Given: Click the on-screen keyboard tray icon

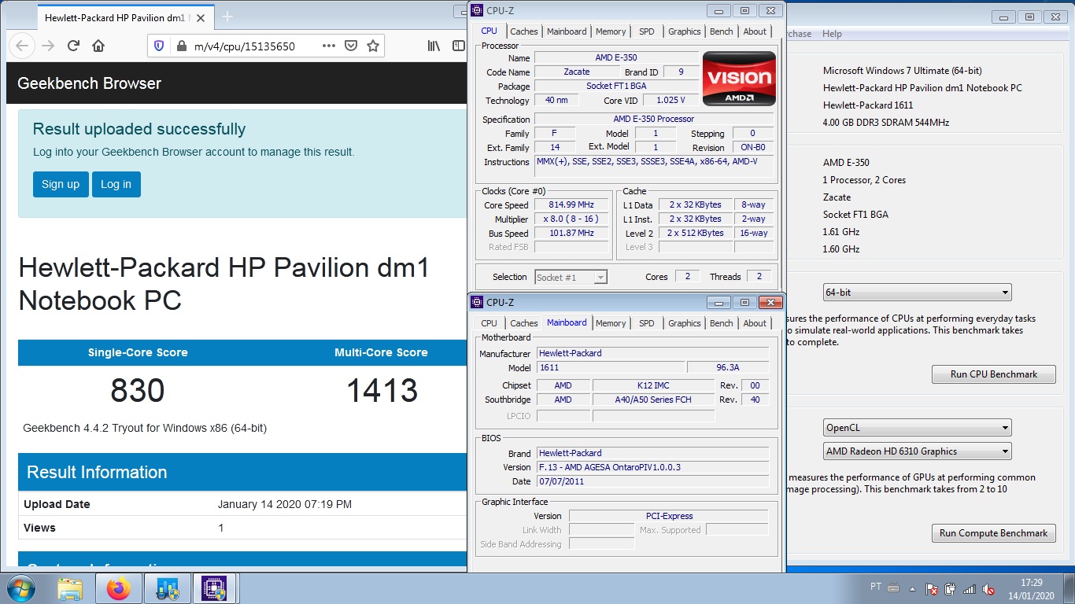Looking at the screenshot, I should 894,587.
